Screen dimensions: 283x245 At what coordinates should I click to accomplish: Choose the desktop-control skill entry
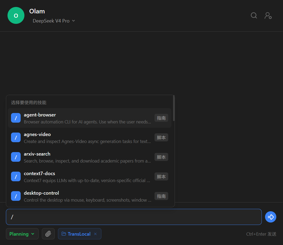tap(90, 196)
